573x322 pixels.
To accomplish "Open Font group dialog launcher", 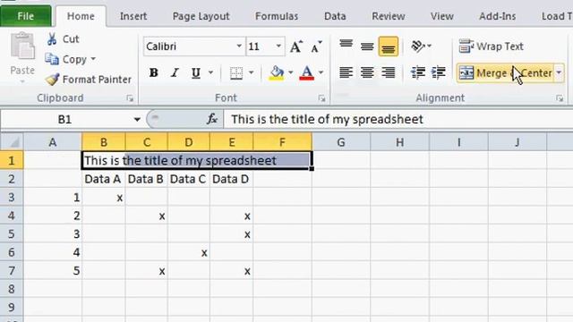I will point(321,98).
